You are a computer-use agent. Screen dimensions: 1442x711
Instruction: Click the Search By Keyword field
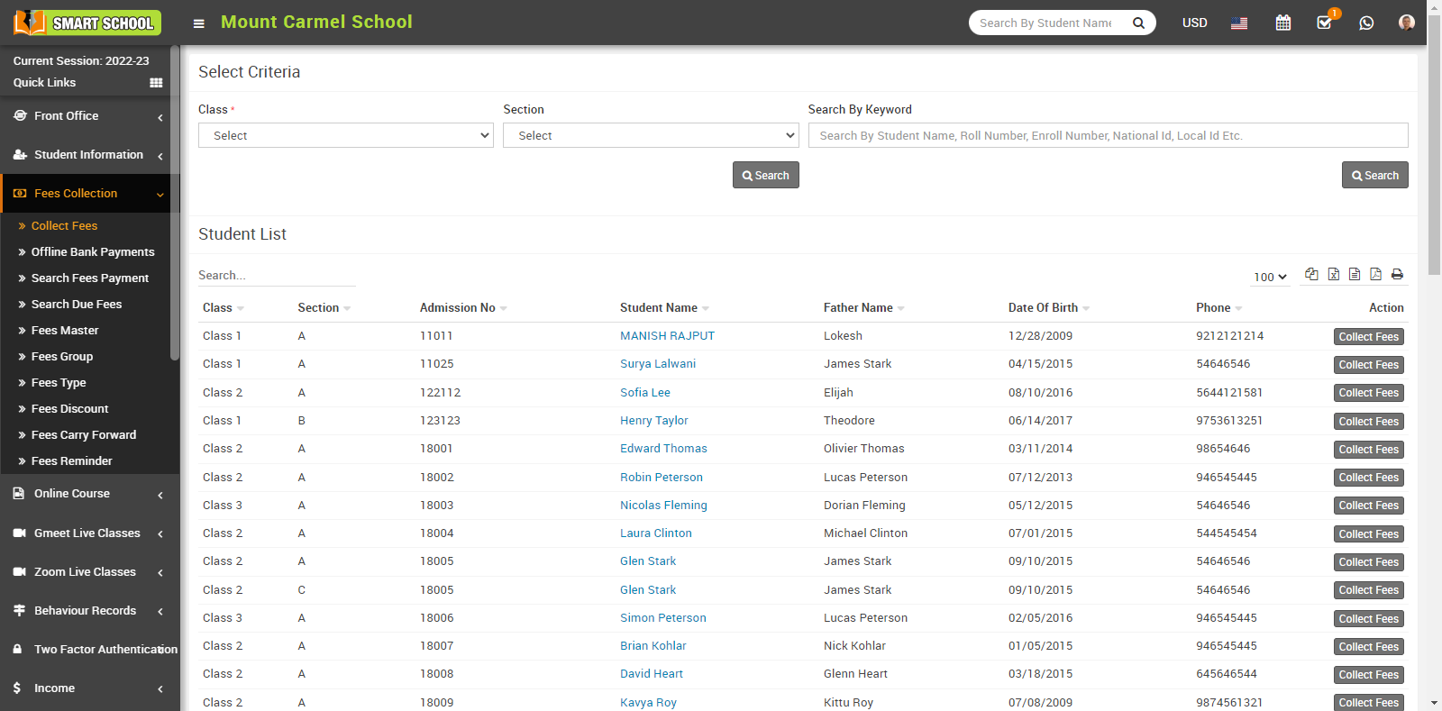coord(1107,135)
